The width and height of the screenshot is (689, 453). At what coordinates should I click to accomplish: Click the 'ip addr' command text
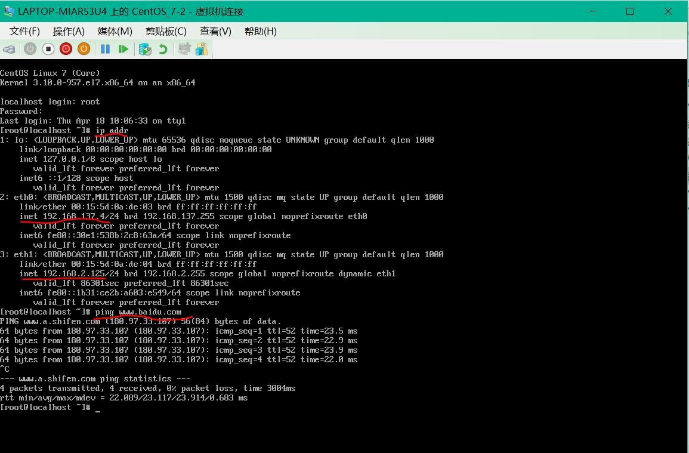[x=112, y=131]
